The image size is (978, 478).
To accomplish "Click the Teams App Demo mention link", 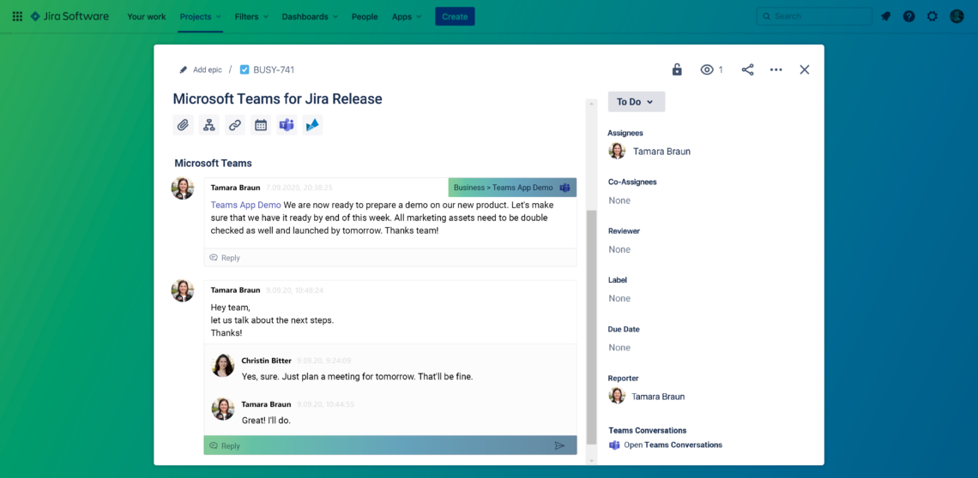I will (x=245, y=205).
